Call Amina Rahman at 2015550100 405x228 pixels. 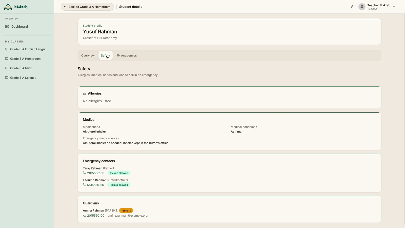[x=96, y=216]
